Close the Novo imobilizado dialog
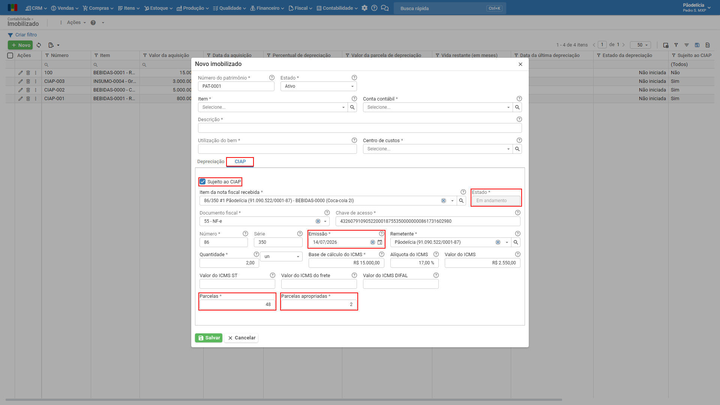The image size is (720, 405). point(520,64)
